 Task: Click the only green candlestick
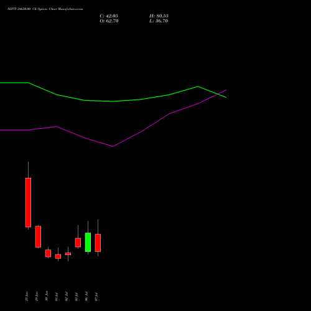point(88,242)
